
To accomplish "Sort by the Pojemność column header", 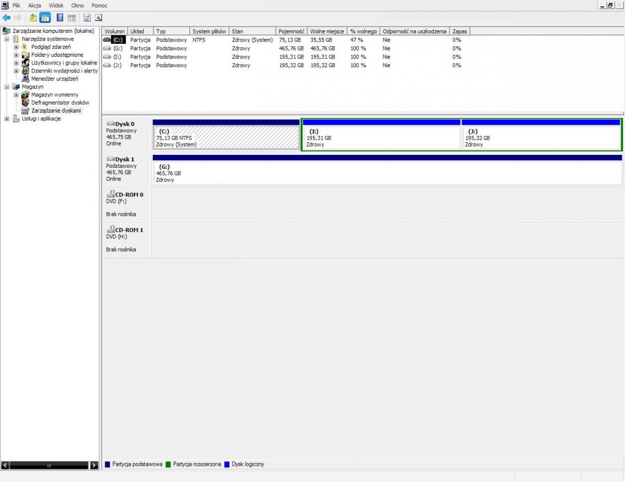I will 291,31.
